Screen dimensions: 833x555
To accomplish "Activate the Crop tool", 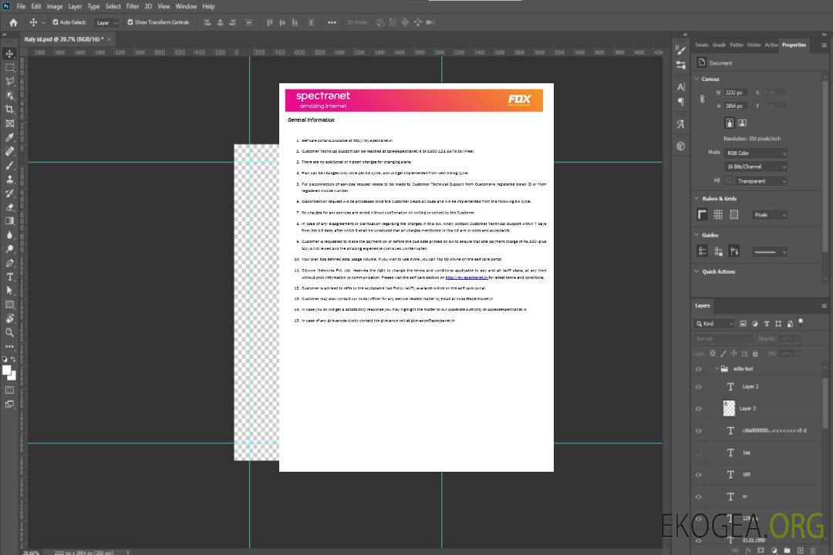I will 9,109.
